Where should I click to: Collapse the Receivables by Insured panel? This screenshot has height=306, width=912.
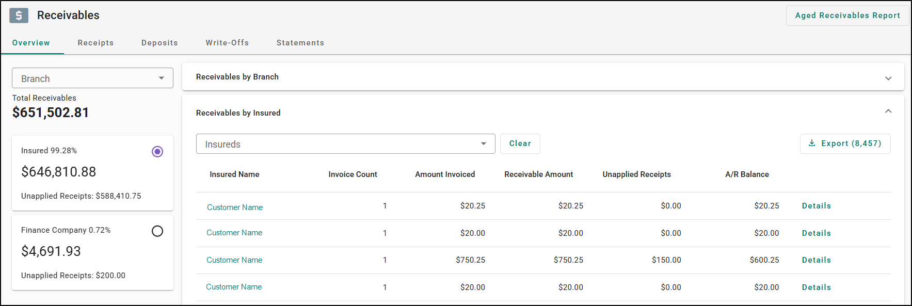click(x=888, y=111)
